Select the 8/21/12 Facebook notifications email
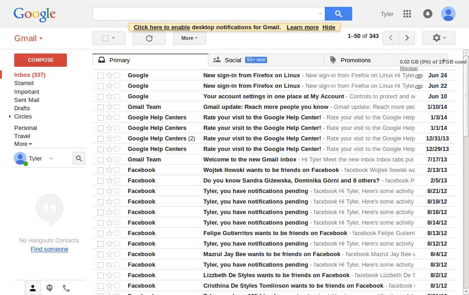The image size is (469, 295). 100,191
